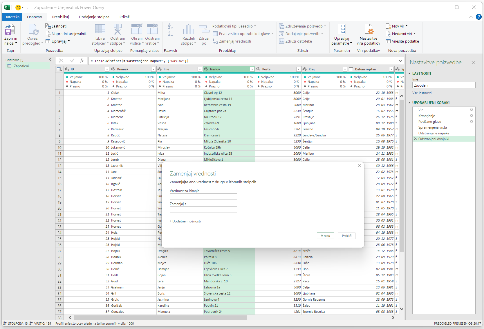Sort descending Z to A
This screenshot has height=329, width=484.
(171, 34)
